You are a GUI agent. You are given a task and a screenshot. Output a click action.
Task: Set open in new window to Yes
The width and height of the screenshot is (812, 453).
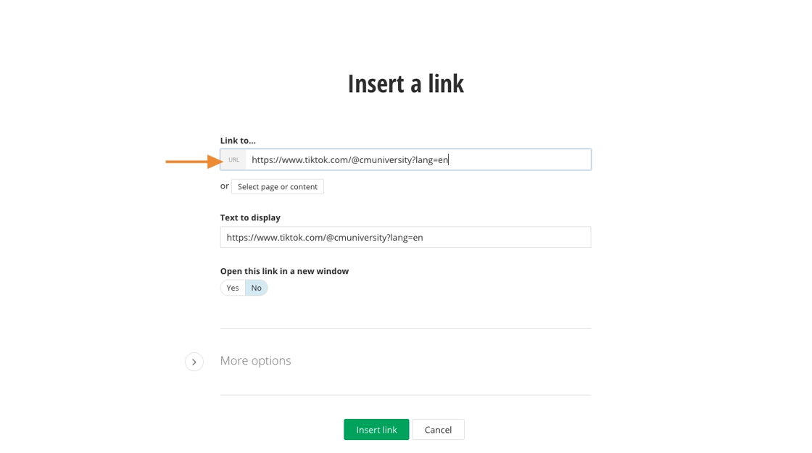[233, 288]
